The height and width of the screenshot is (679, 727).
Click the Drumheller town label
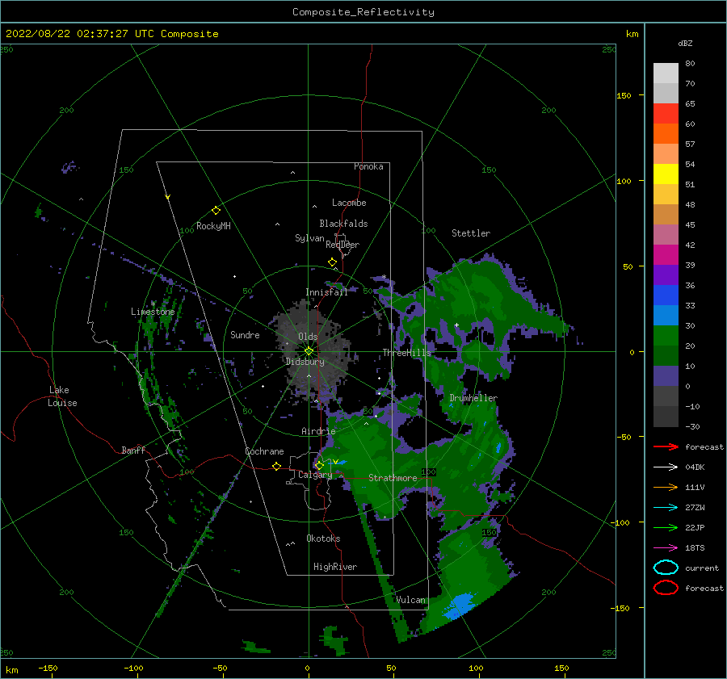(473, 398)
